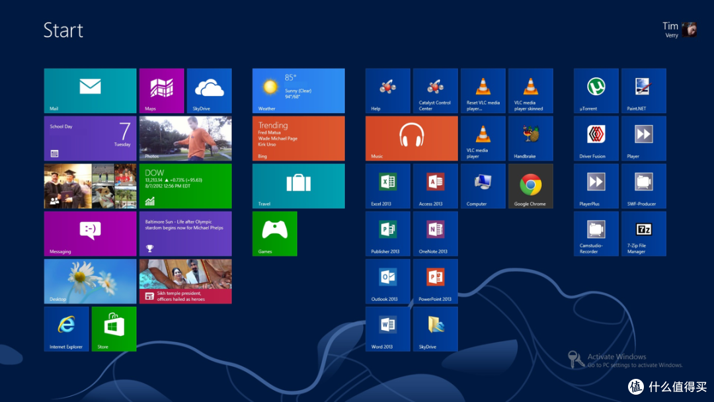
Task: Open the PlayerPlus tile
Action: click(x=596, y=186)
